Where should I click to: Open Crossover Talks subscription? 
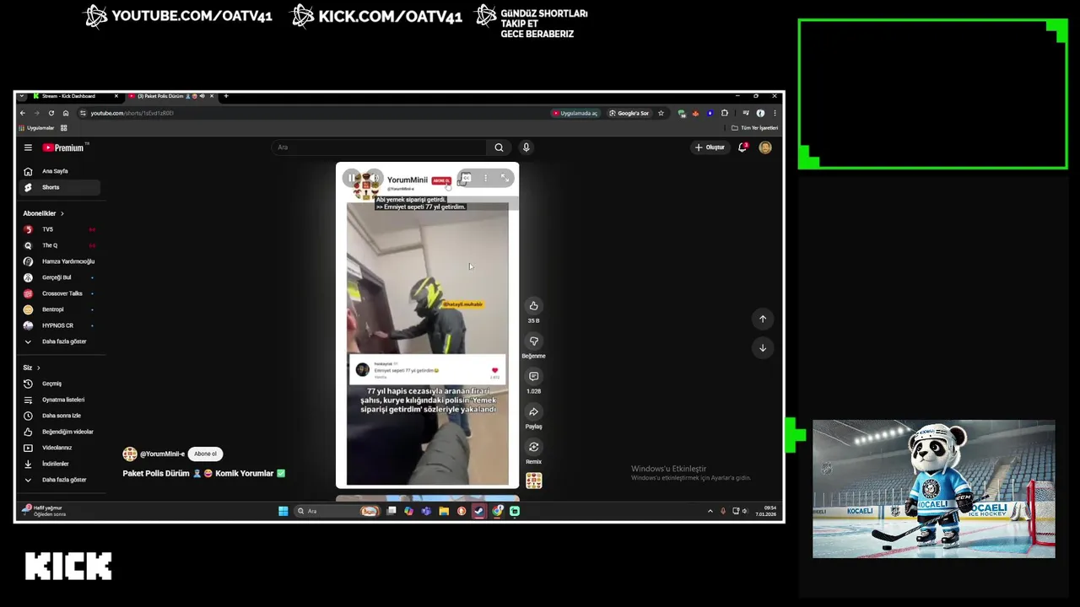(x=60, y=293)
